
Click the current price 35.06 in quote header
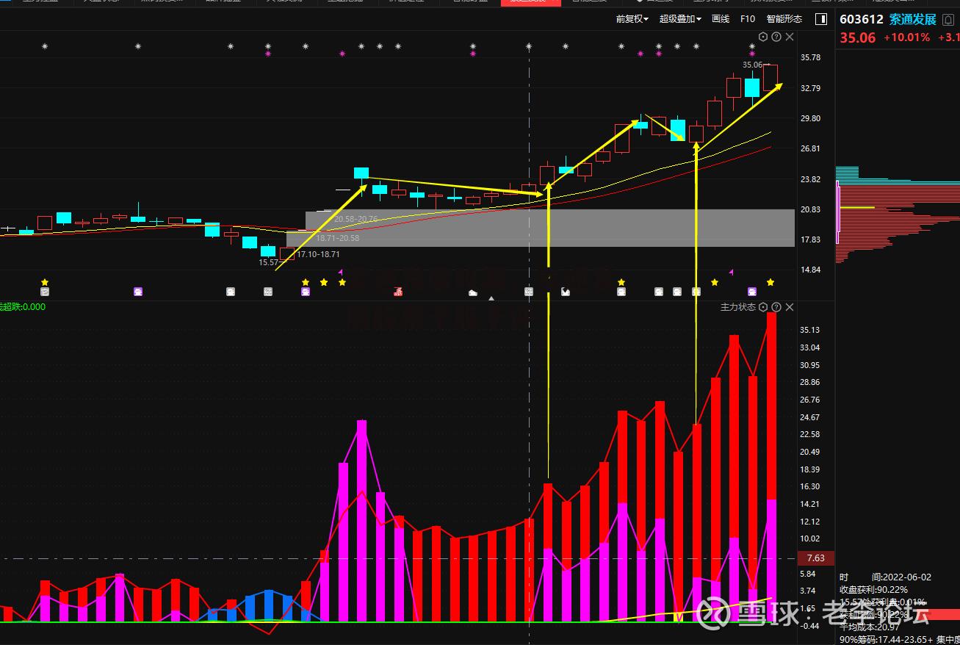[x=858, y=38]
